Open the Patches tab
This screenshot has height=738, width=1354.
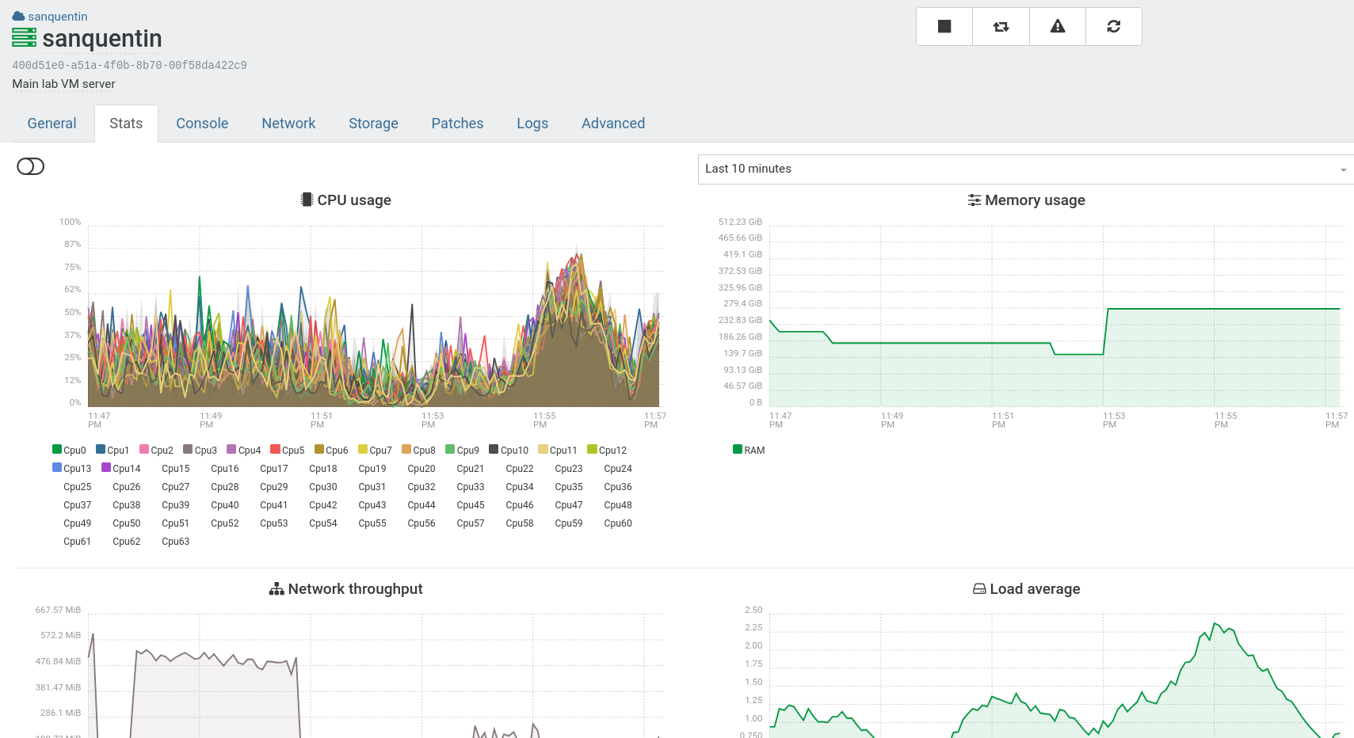[457, 124]
